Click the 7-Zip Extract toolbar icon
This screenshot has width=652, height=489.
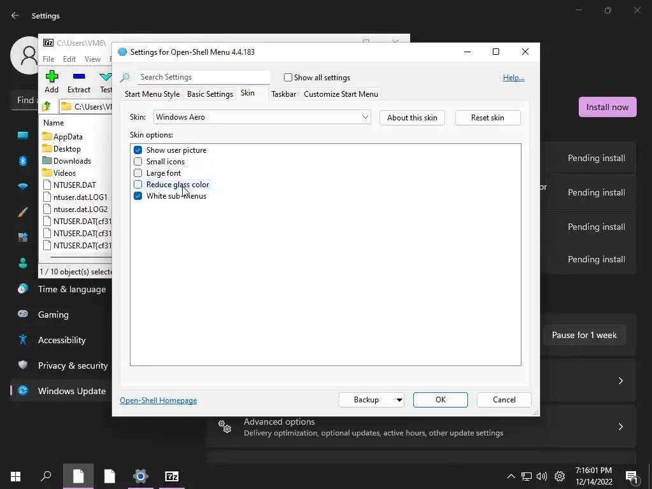tap(79, 76)
